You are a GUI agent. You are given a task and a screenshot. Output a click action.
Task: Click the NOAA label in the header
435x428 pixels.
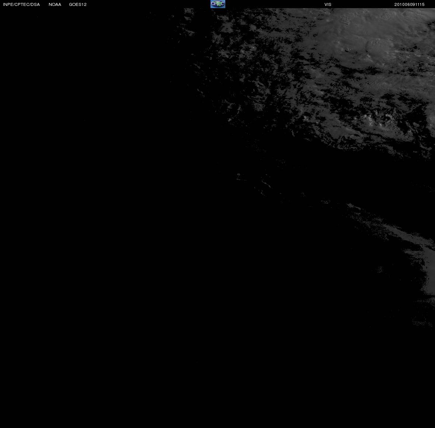point(55,4)
